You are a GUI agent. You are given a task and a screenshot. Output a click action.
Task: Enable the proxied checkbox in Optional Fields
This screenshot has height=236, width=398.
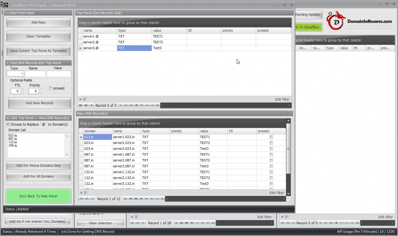51,88
